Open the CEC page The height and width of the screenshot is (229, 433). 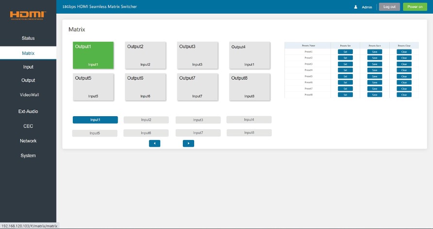click(28, 126)
